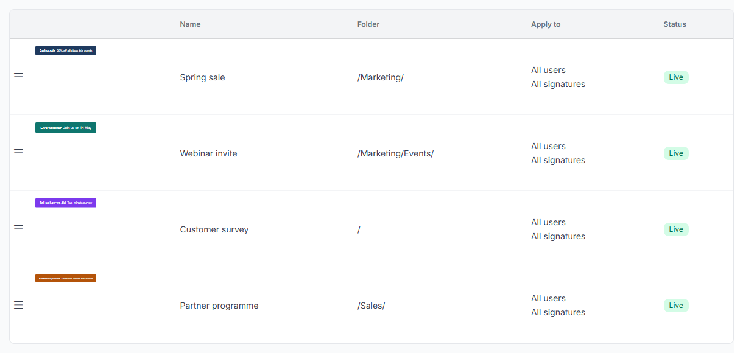Grab the drag handle for Spring sale row

[x=18, y=77]
